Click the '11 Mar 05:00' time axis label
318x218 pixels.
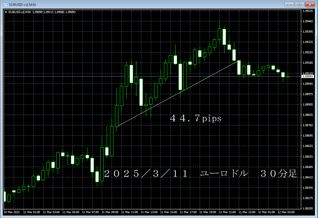(71, 212)
